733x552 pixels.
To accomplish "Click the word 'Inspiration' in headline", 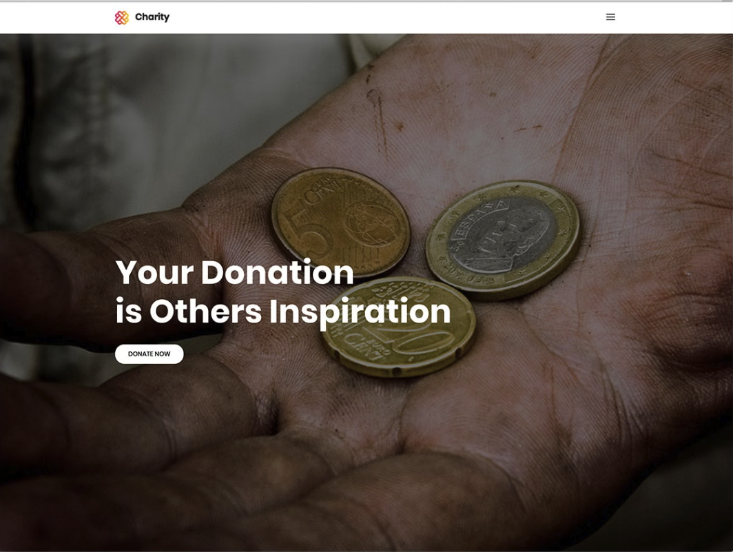I will point(360,312).
